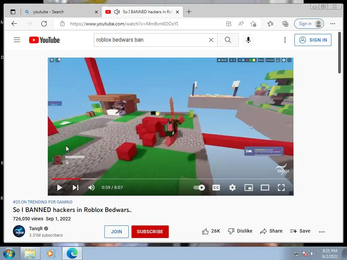
Task: Clear the YouTube search query
Action: click(x=211, y=40)
